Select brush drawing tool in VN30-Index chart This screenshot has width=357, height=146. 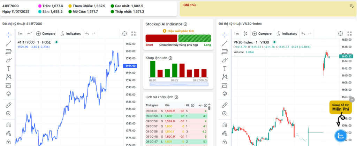[x=225, y=60]
